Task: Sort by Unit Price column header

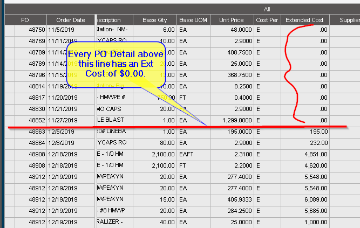Action: [x=232, y=20]
